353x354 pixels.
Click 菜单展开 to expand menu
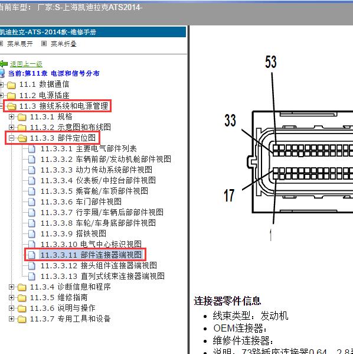(20, 44)
